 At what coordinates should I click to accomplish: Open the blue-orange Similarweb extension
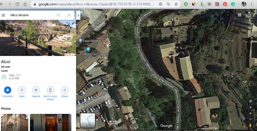(x=194, y=4)
